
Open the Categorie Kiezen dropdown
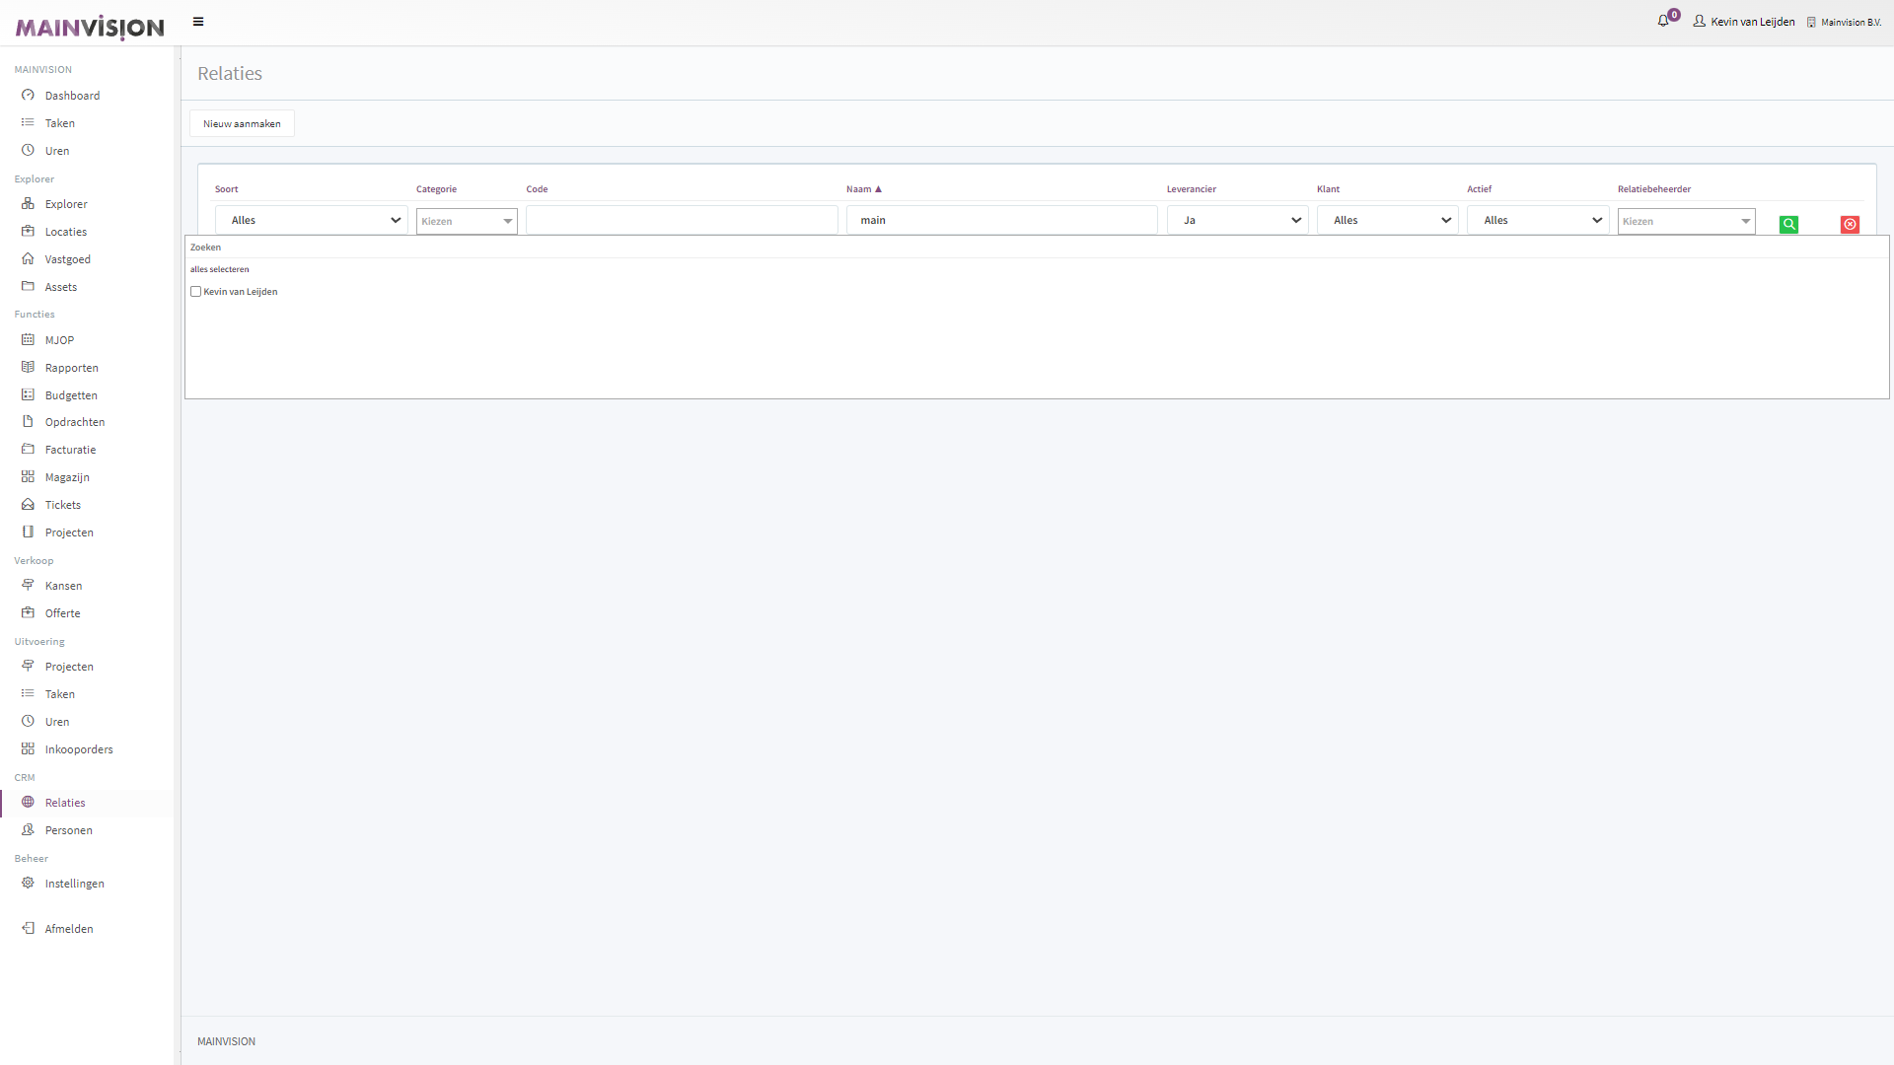coord(467,221)
